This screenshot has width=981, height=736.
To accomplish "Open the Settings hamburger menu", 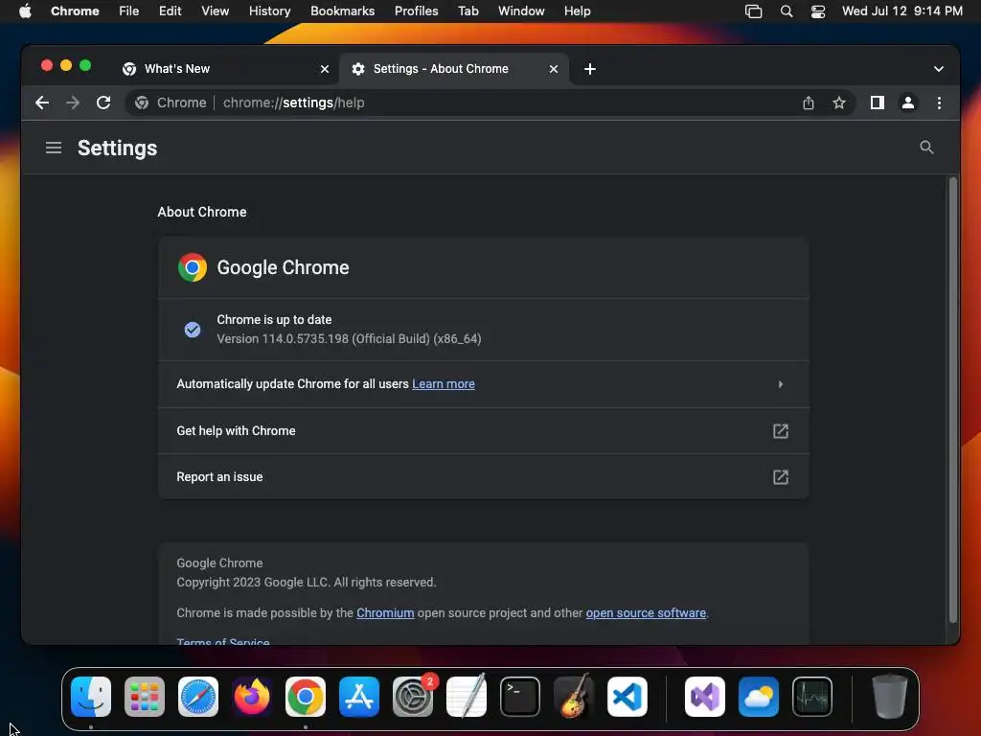I will [x=54, y=148].
